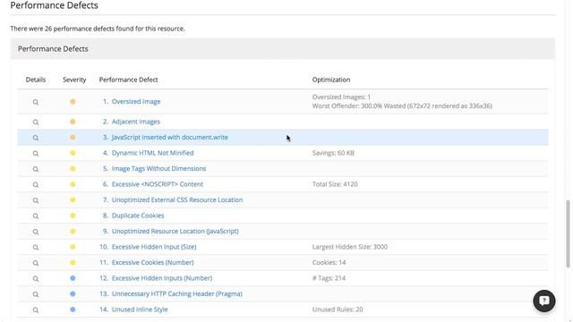Viewport: 573px width, 322px height.
Task: Open the Unused Inline Style link
Action: (140, 310)
